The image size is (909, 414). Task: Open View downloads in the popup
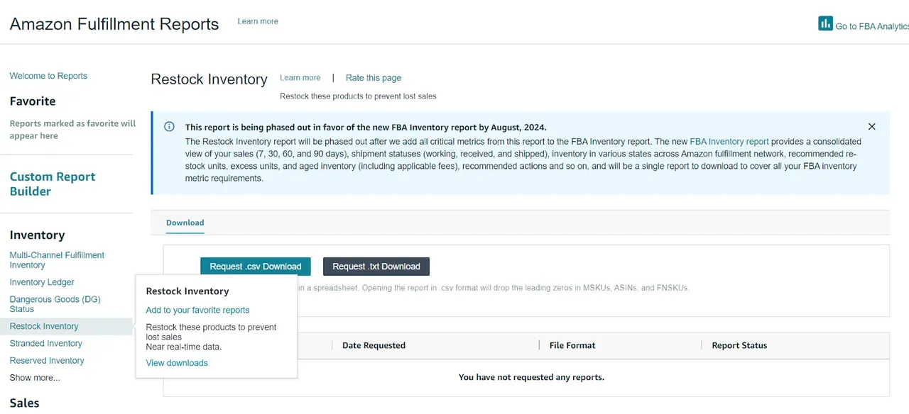pos(177,363)
